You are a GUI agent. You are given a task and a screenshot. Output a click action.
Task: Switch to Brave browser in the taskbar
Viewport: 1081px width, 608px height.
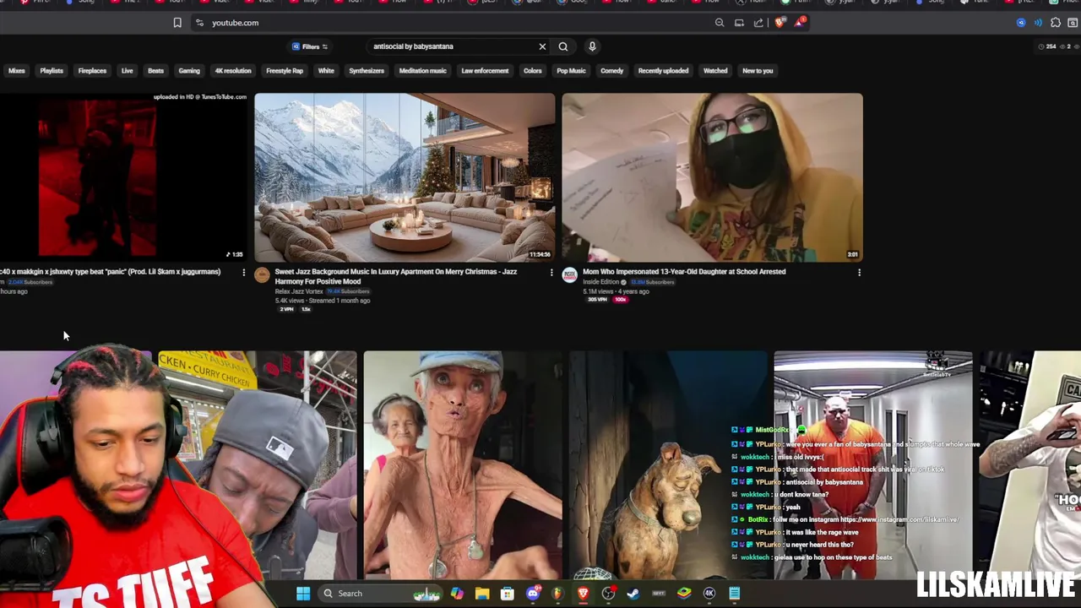pos(583,594)
